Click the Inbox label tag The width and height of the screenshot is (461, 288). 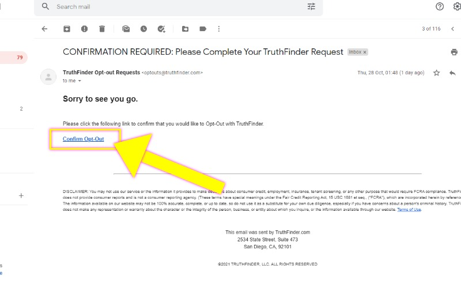tap(355, 52)
